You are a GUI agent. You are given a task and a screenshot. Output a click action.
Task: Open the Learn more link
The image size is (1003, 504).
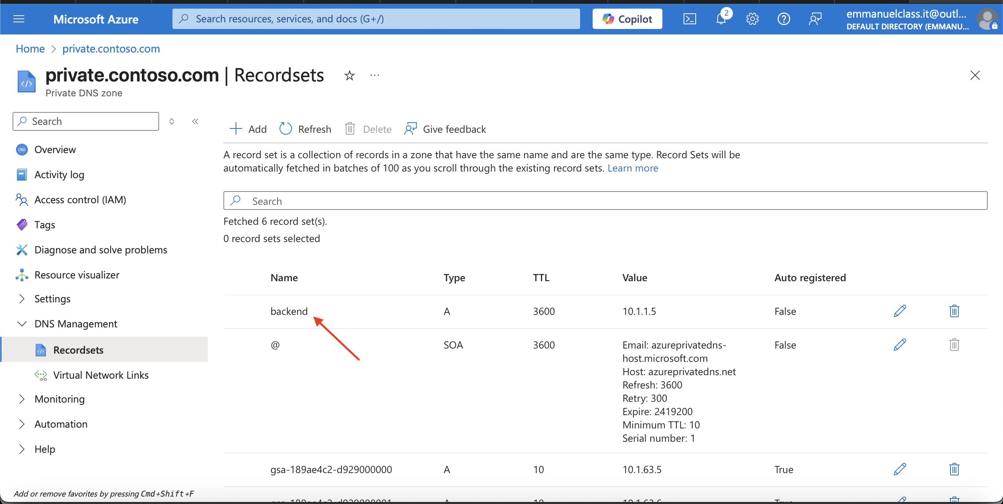tap(633, 168)
